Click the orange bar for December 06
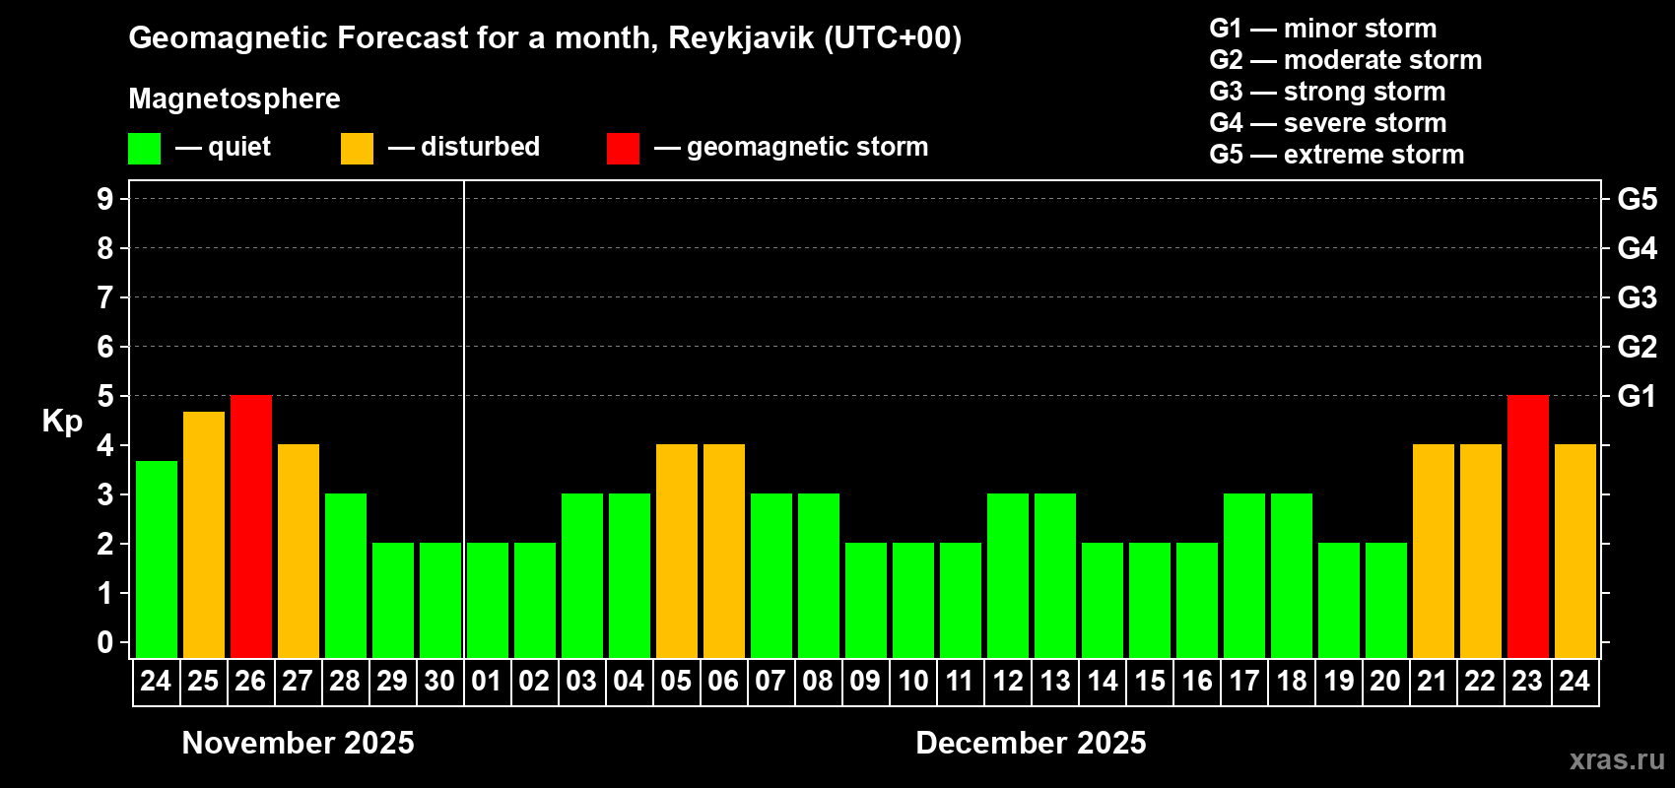 click(724, 551)
